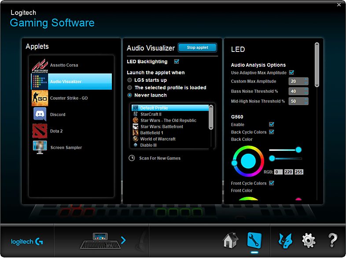Open settings gear icon
346x258 pixels.
(x=308, y=240)
